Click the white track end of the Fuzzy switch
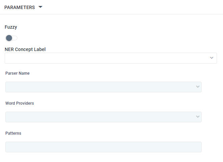223x162 pixels. click(x=15, y=38)
